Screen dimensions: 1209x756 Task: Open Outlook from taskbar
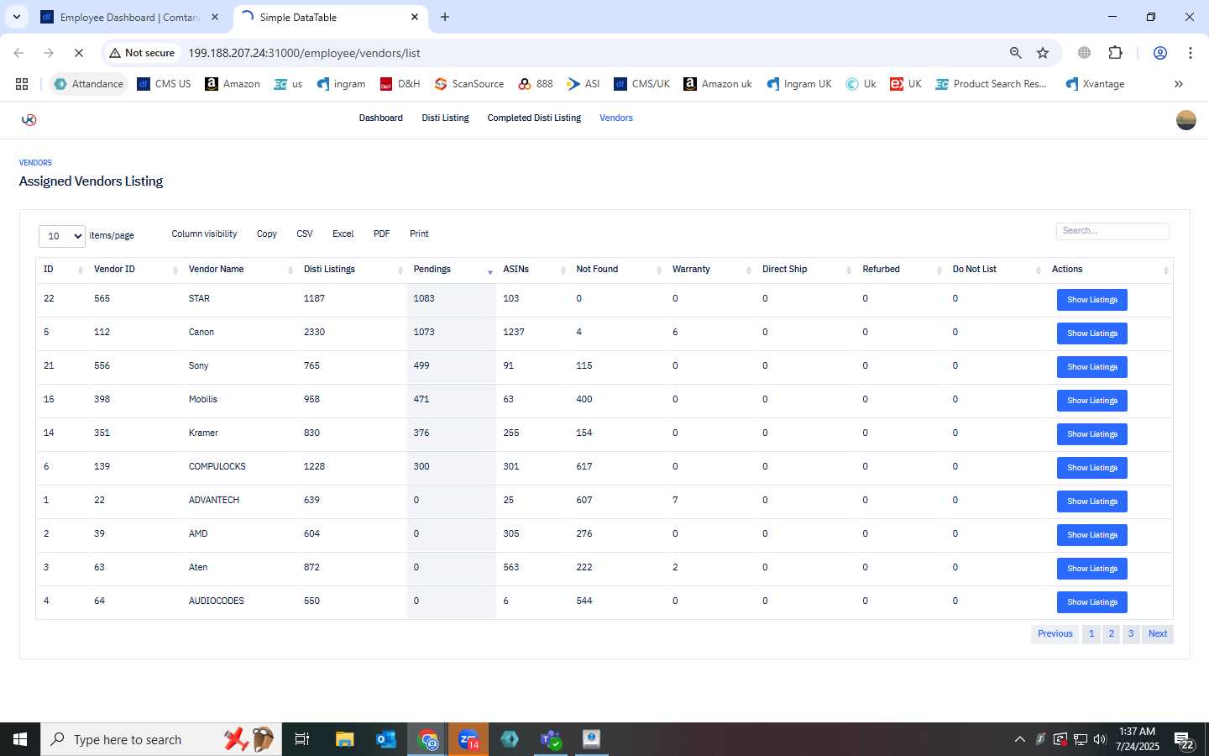[386, 739]
